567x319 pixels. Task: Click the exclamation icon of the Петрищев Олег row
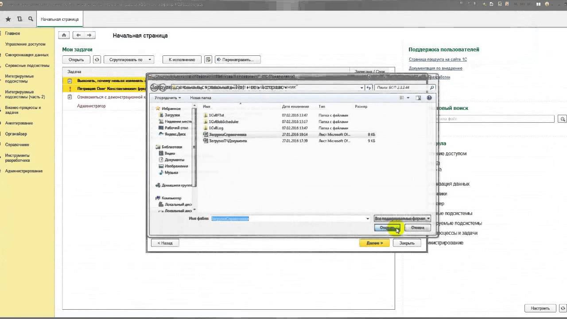(70, 89)
